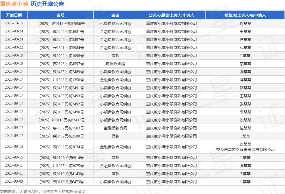Select case number (2025)沪0115民初83437号
The height and width of the screenshot is (194, 285).
[x=61, y=120]
